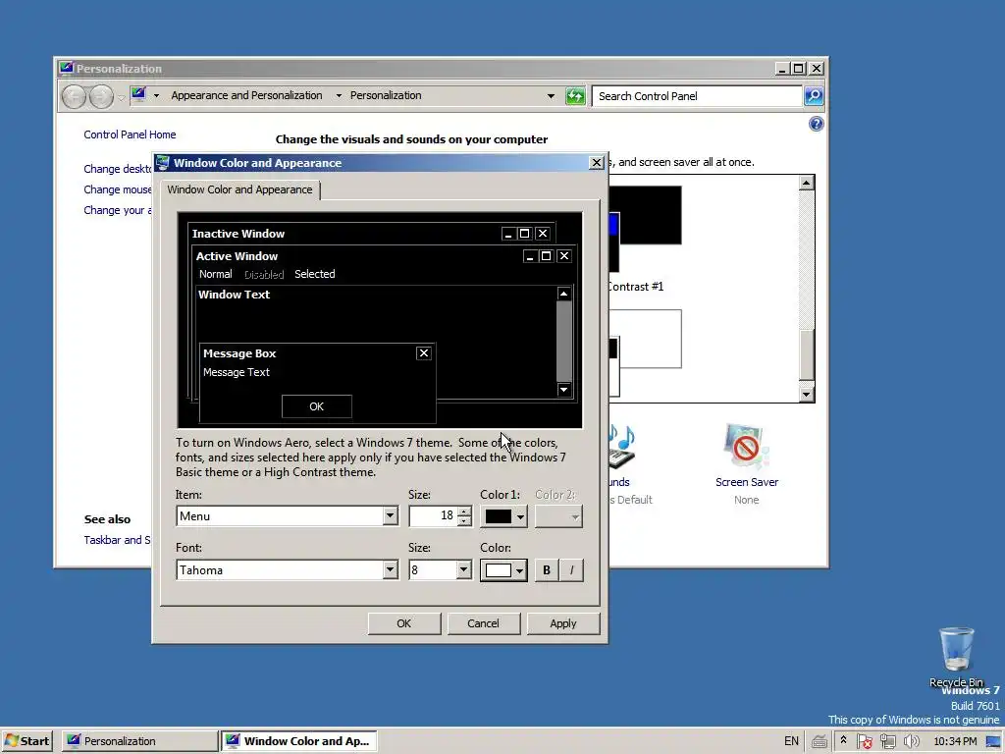Image resolution: width=1005 pixels, height=754 pixels.
Task: Open Control Panel Home link
Action: point(130,135)
